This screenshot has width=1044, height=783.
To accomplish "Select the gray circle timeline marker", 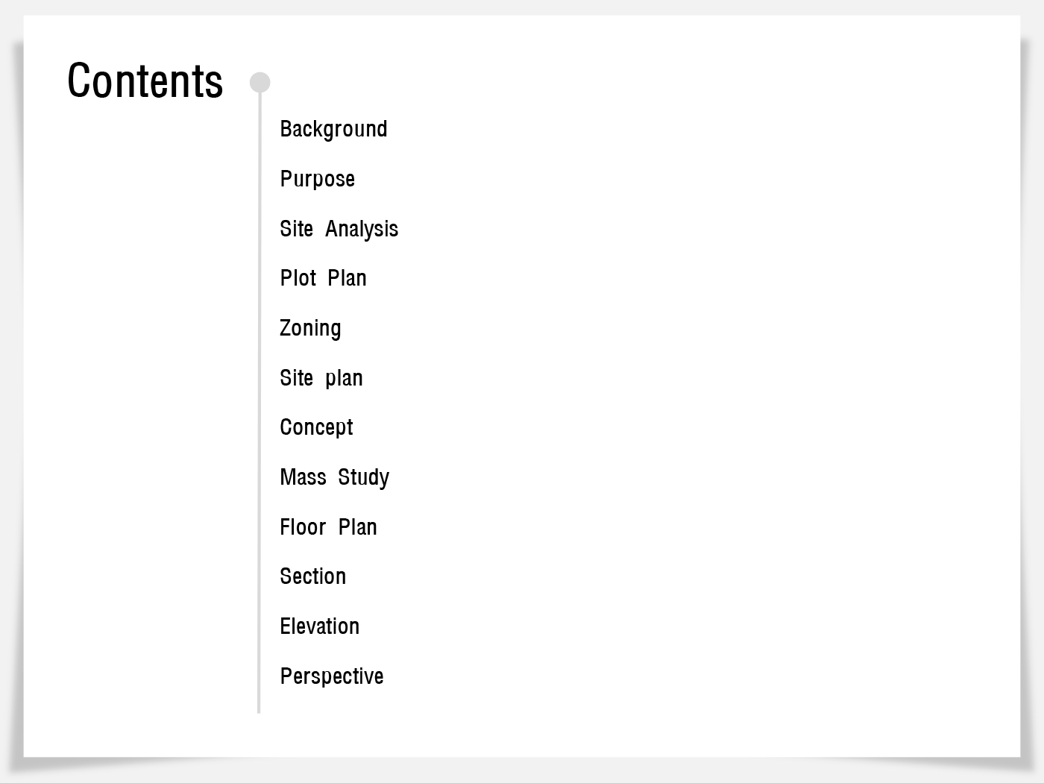I will click(260, 82).
